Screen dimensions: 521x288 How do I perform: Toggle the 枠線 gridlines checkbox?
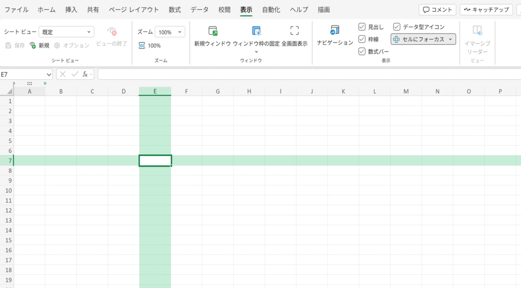point(362,39)
